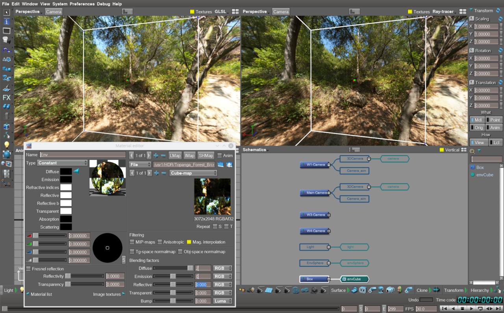
Task: Open the System menu
Action: pyautogui.click(x=60, y=4)
